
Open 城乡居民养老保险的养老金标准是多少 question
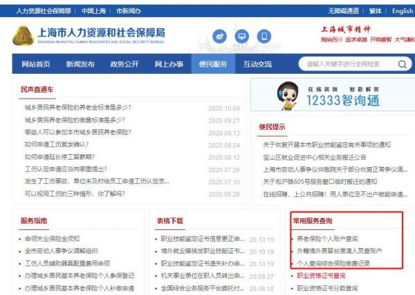(77, 108)
